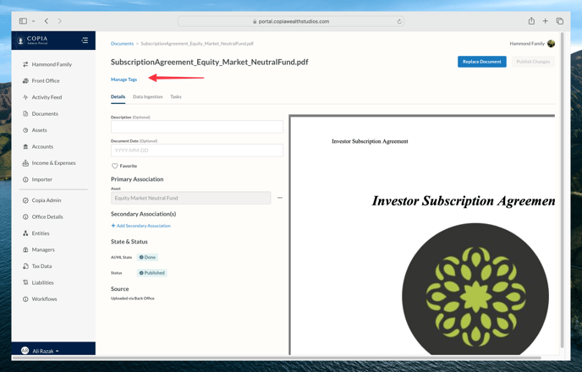The height and width of the screenshot is (372, 582).
Task: Click the Copia logo in header
Action: coord(33,40)
